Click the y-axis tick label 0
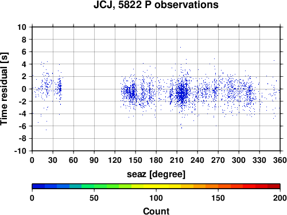Image resolution: width=287 pixels, height=215 pixels. [x=24, y=89]
